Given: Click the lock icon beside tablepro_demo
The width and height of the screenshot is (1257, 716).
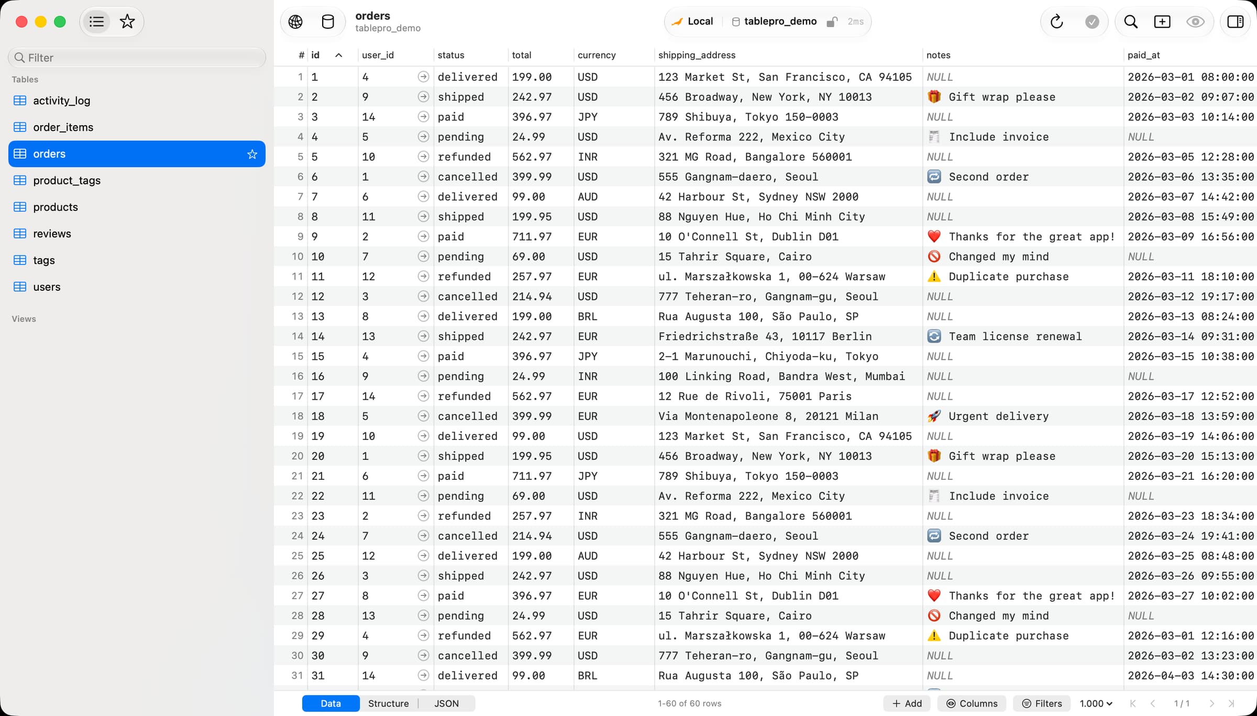Looking at the screenshot, I should click(832, 21).
